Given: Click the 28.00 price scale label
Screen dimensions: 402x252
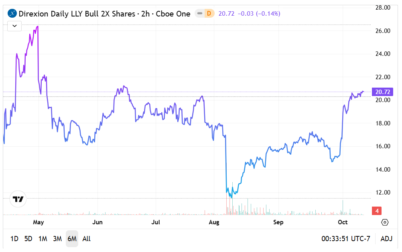Looking at the screenshot, I should (382, 8).
